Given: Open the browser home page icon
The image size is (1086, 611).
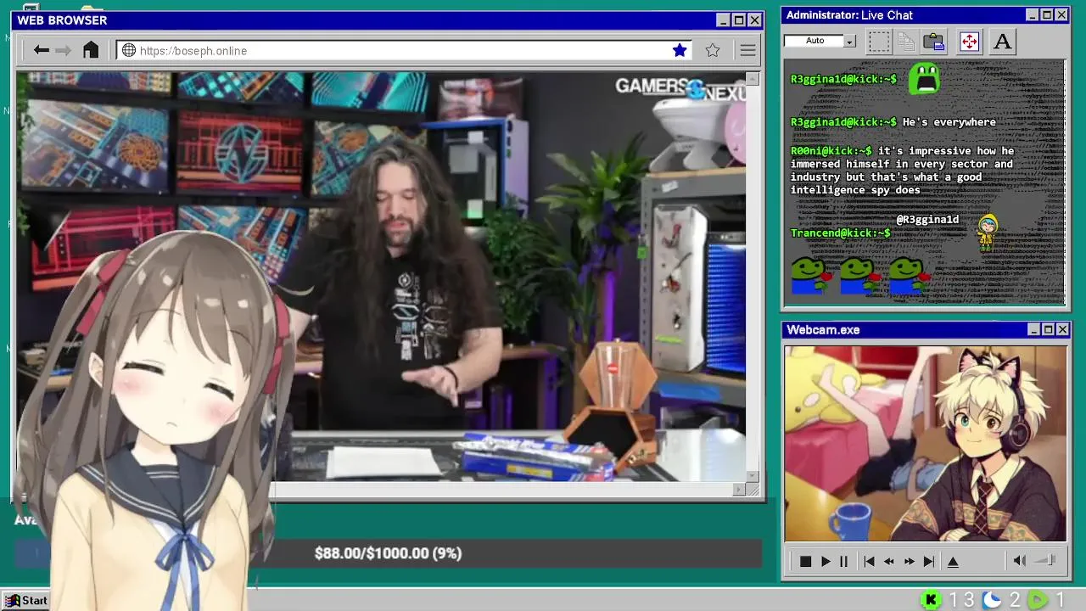Looking at the screenshot, I should point(91,50).
